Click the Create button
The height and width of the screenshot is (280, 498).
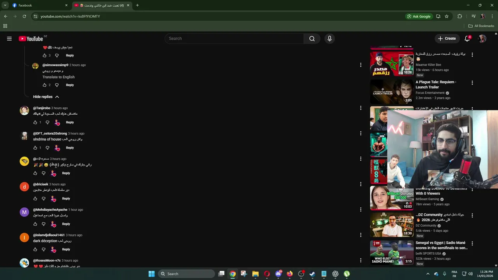[447, 38]
